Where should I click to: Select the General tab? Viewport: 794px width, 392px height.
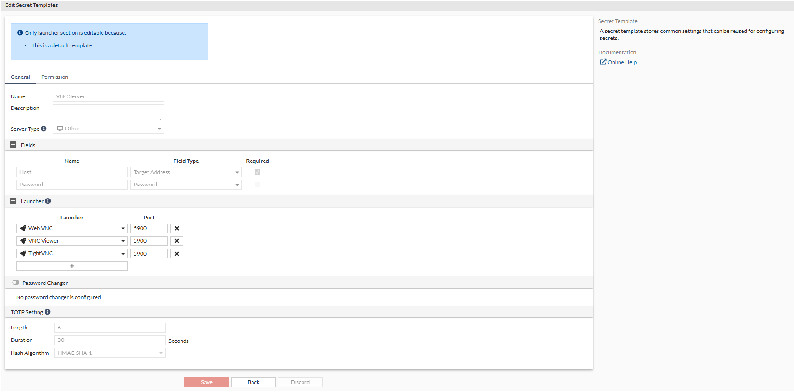pos(20,77)
